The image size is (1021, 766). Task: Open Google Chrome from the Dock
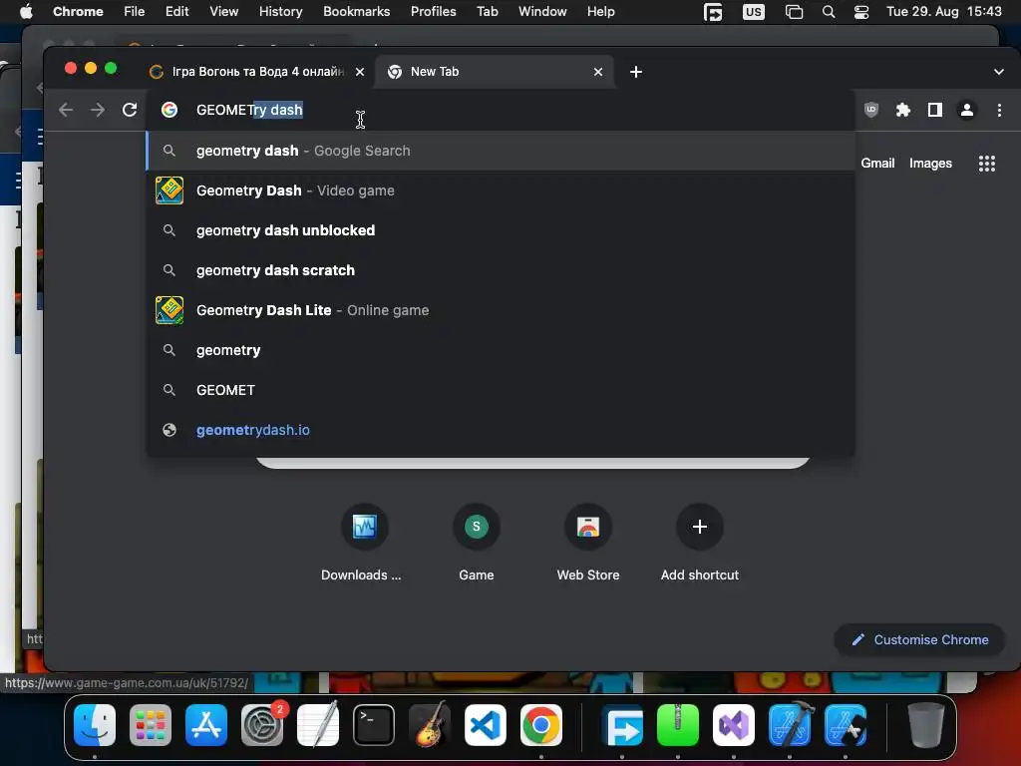(x=541, y=725)
